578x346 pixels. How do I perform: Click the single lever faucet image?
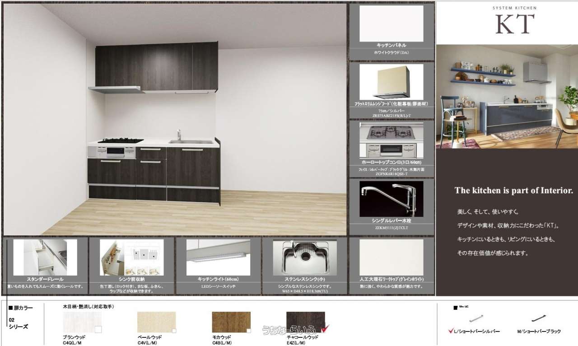point(391,199)
